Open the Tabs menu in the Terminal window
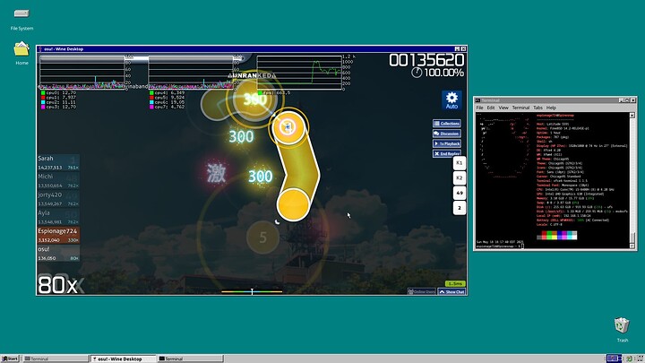The image size is (645, 363). [538, 108]
